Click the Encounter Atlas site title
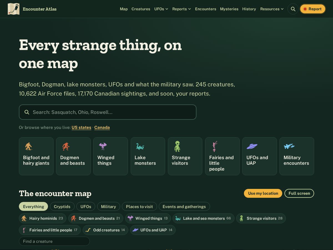333x250 pixels. coord(40,9)
